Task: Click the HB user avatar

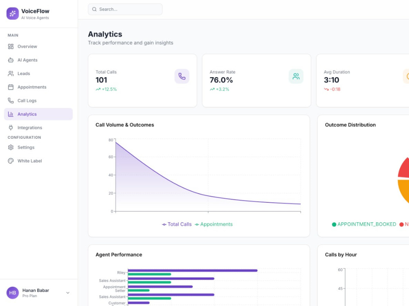Action: click(x=13, y=293)
